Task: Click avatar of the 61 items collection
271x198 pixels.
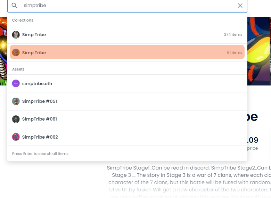Action: click(16, 52)
